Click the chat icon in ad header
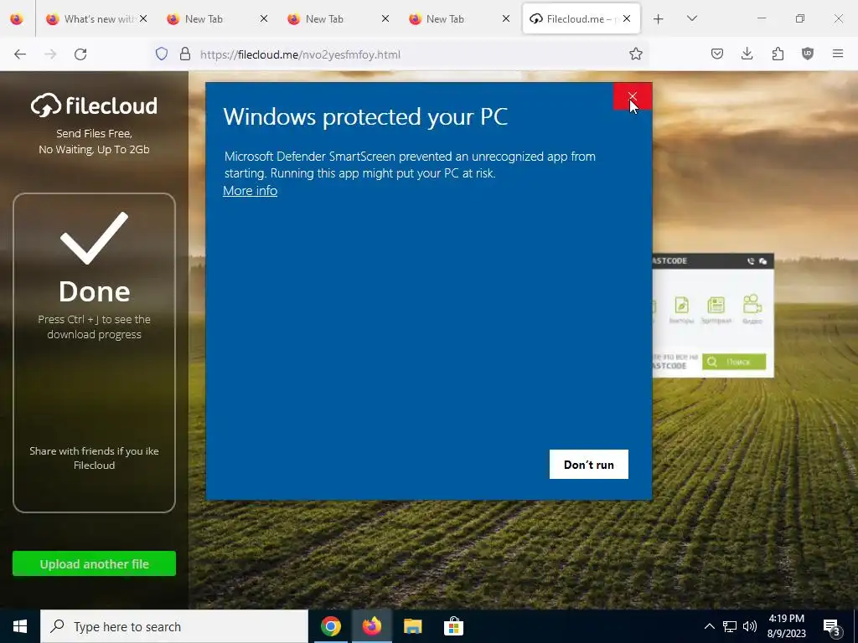Screen dimensions: 858x643 pyautogui.click(x=762, y=261)
